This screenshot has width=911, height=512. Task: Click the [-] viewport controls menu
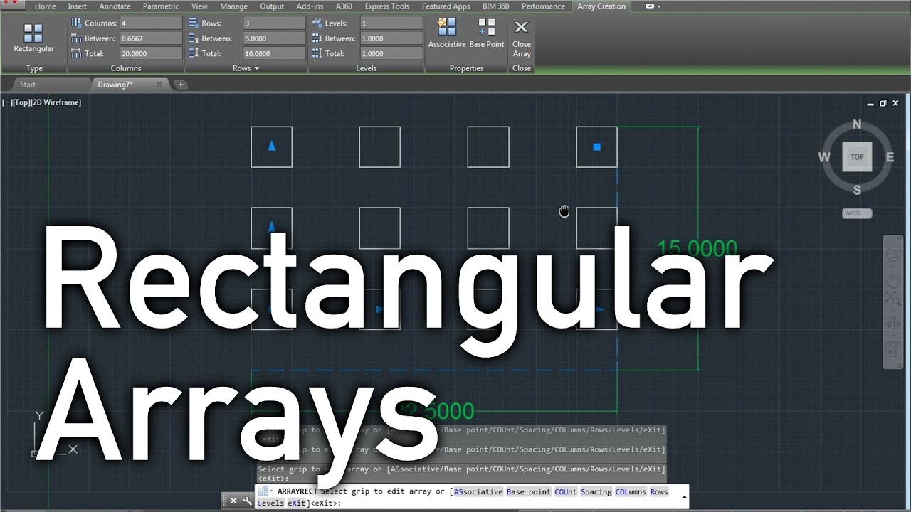coord(7,102)
